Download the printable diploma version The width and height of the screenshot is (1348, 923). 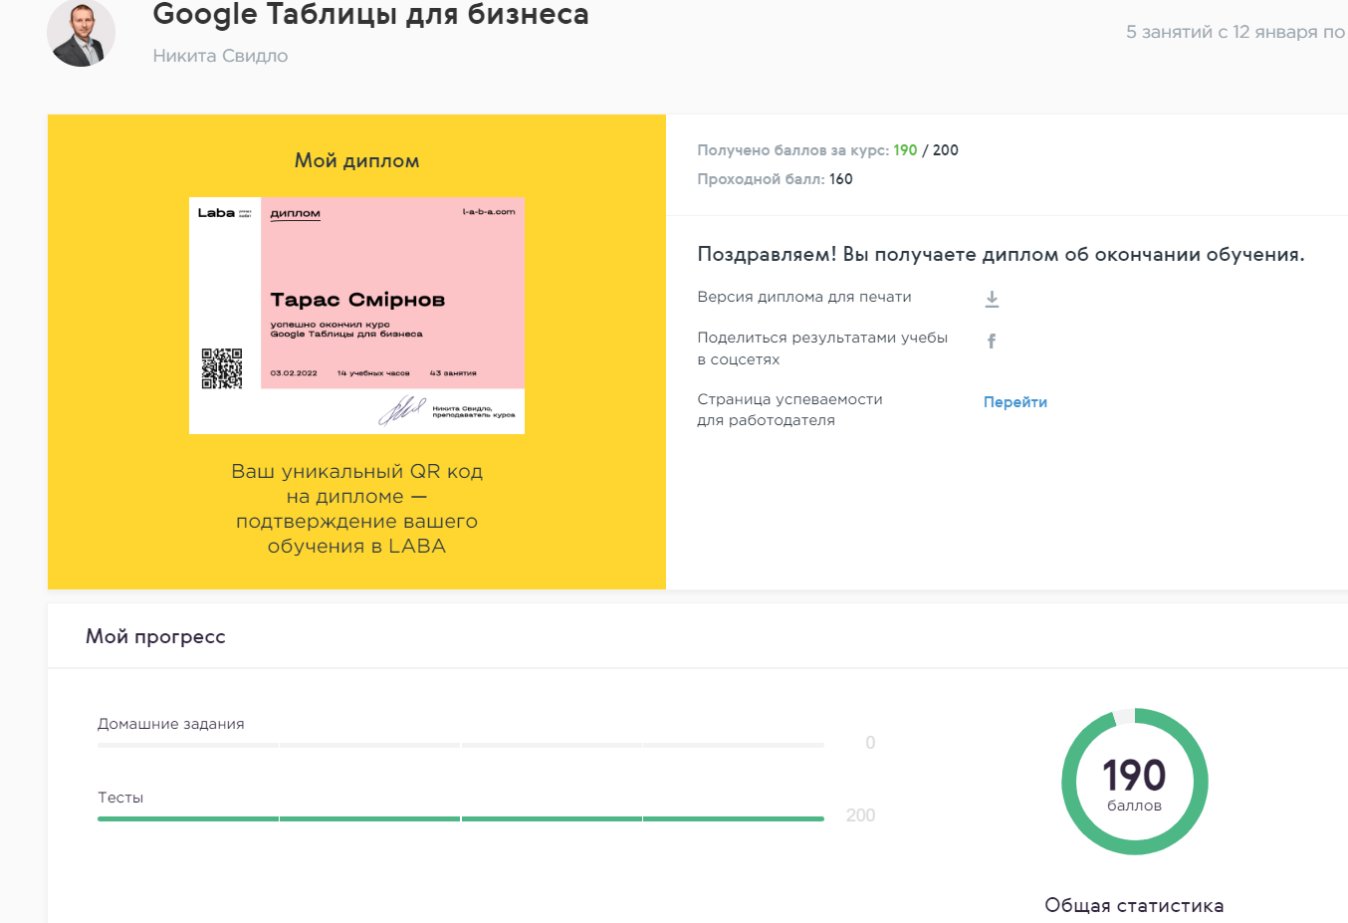(992, 299)
